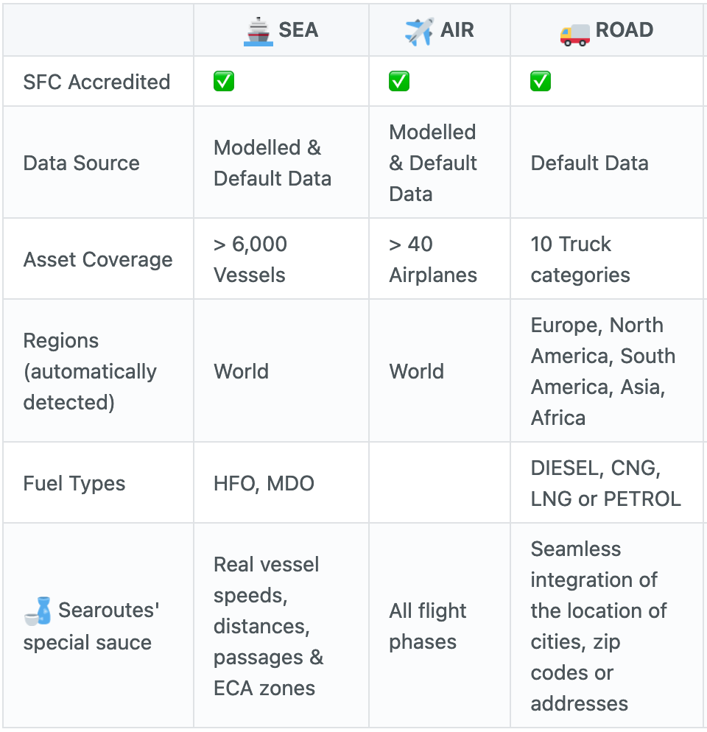The image size is (707, 732).
Task: Click the '10 Truck categories' cell
Action: tap(607, 259)
